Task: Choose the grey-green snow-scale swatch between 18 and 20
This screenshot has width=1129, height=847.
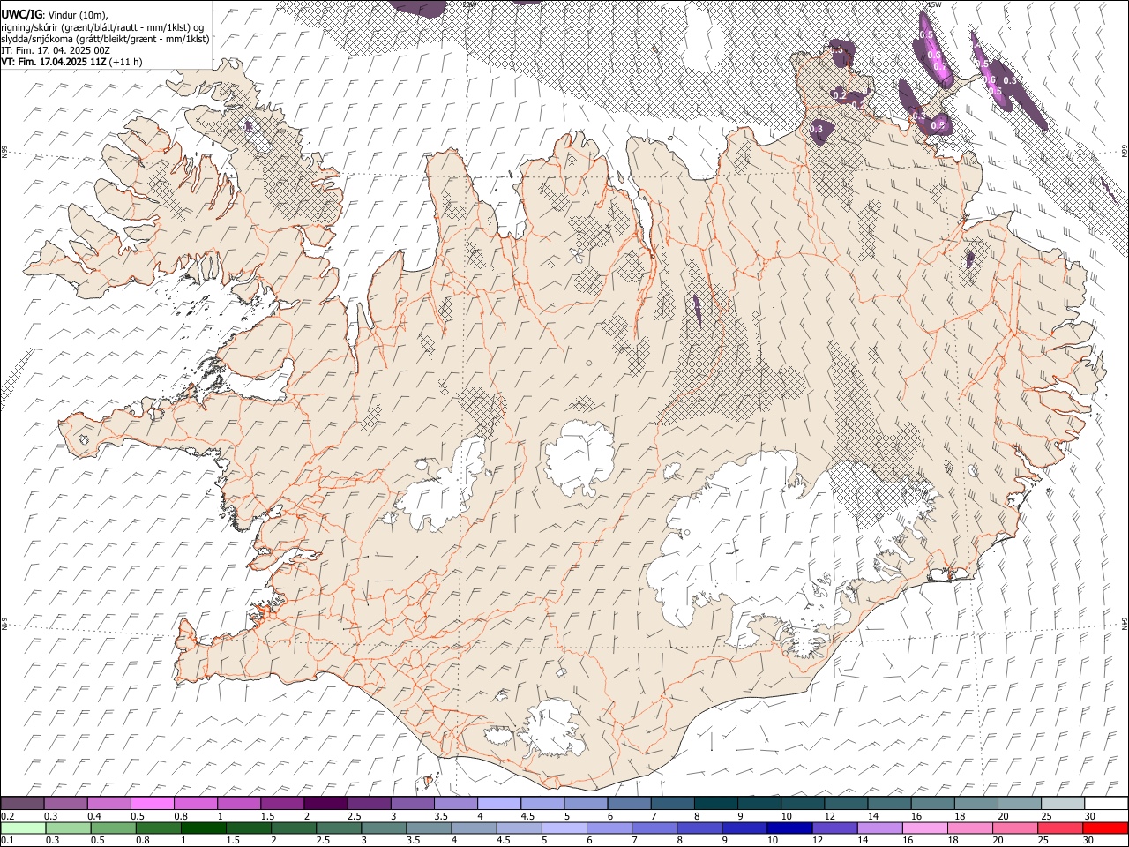Action: point(975,803)
